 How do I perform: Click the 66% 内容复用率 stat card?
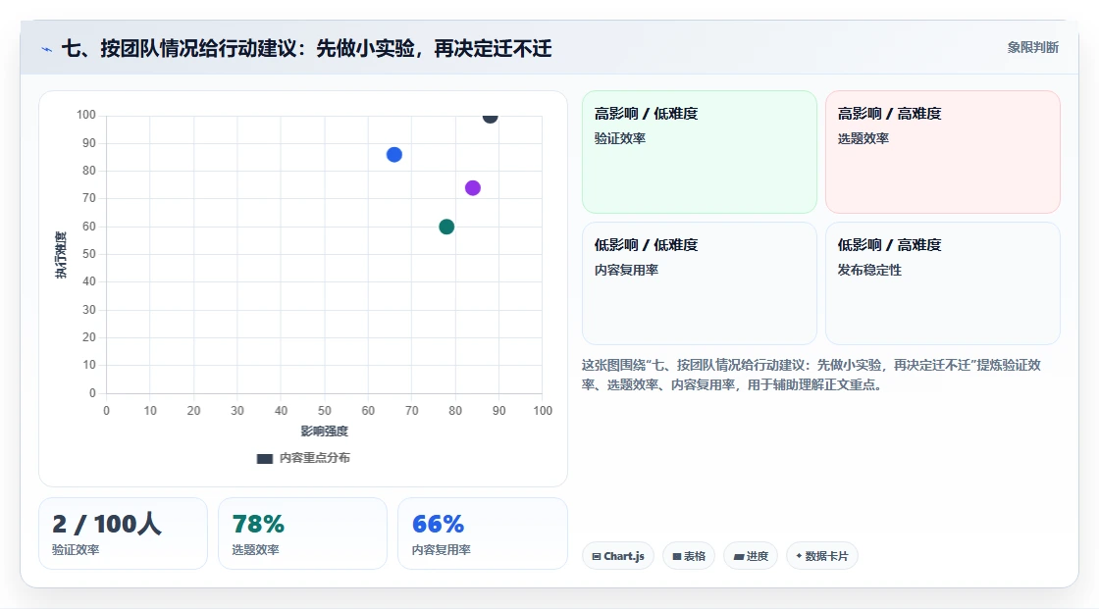pos(482,533)
